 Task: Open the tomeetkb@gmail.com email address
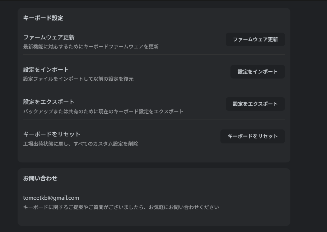pos(51,198)
